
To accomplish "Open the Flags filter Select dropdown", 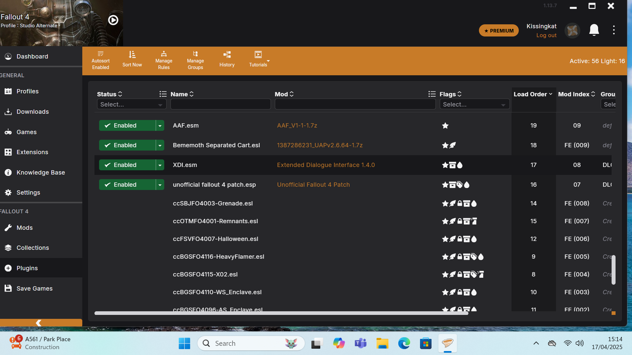I will 474,105.
